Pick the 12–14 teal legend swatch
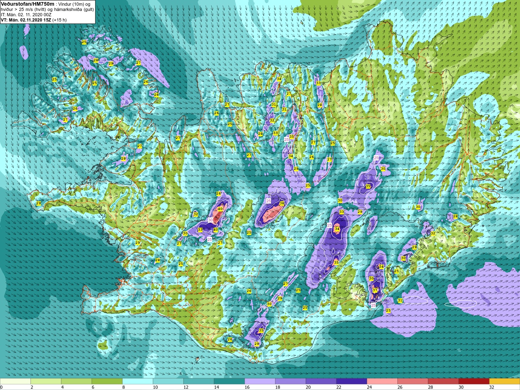This screenshot has height=390, width=520. point(199,381)
